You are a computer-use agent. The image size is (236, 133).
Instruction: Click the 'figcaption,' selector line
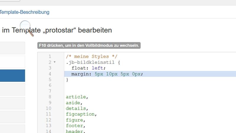pyautogui.click(x=81, y=114)
